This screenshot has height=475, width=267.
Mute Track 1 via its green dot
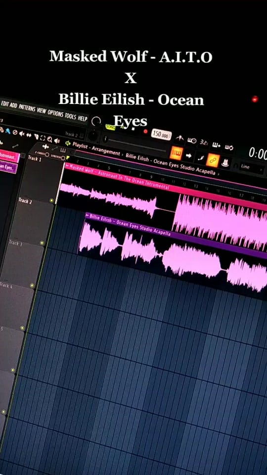click(x=51, y=200)
